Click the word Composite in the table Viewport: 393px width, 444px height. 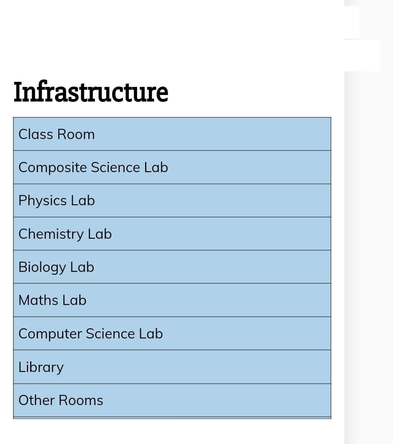coord(52,168)
